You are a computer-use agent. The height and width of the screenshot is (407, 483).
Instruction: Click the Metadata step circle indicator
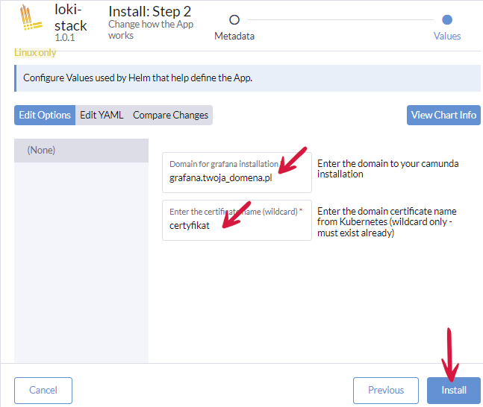coord(234,20)
